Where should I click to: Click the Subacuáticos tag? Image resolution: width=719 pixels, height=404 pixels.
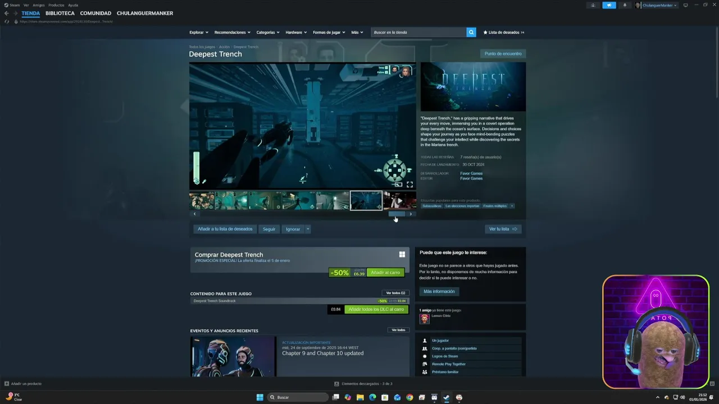coord(432,206)
